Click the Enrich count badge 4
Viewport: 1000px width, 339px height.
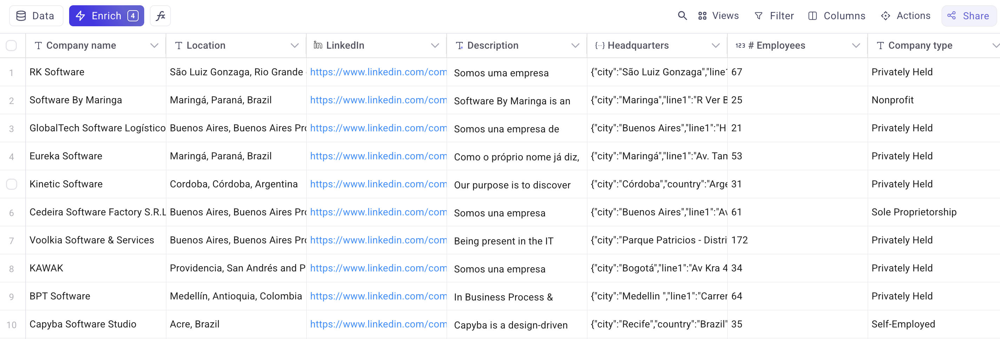click(133, 16)
